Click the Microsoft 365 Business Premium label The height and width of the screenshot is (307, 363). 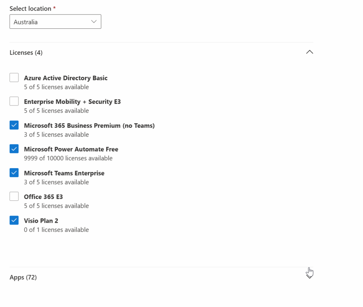coord(89,126)
